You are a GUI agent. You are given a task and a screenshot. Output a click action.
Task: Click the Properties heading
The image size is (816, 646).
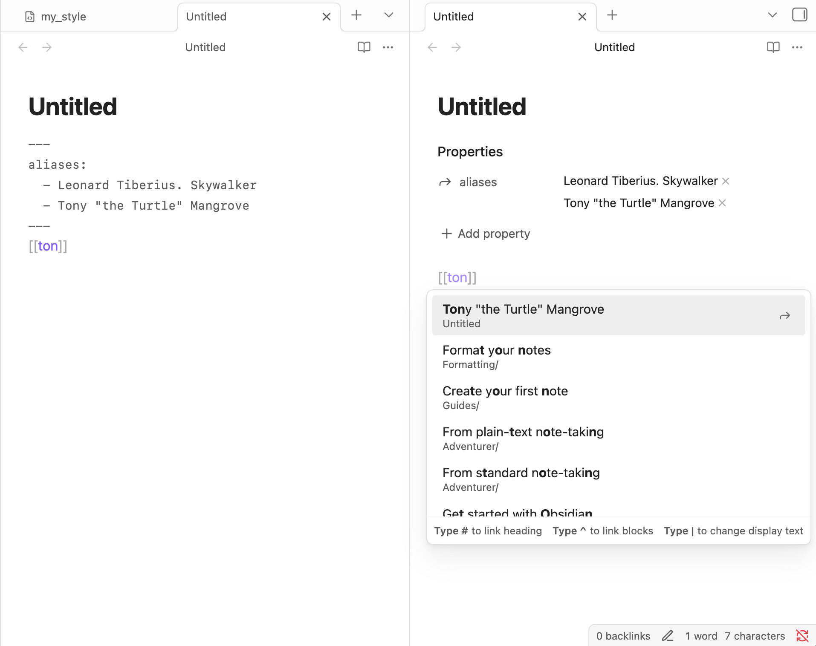pyautogui.click(x=470, y=152)
